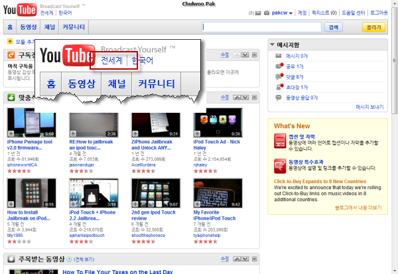398x274 pixels.
Task: Click the 전세계 region link under the header tagline
Action: click(x=46, y=13)
